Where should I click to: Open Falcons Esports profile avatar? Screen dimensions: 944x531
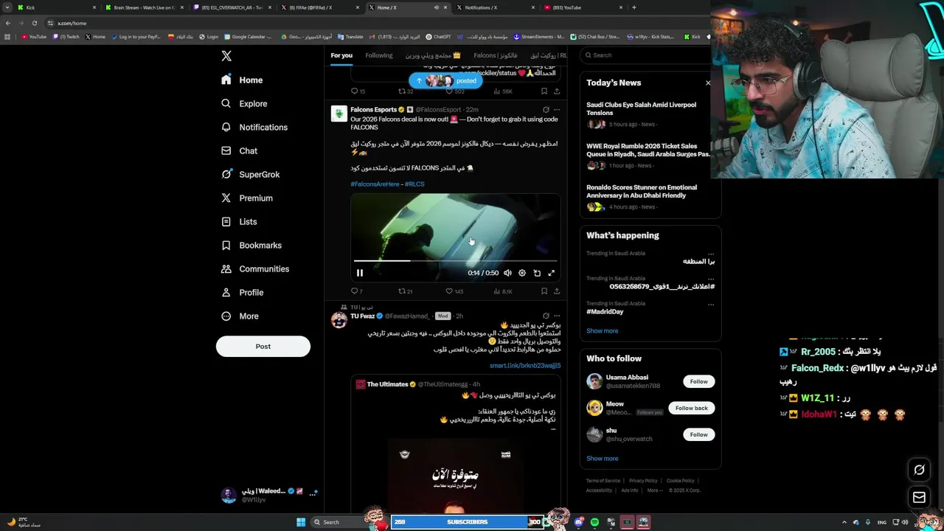[x=339, y=114]
